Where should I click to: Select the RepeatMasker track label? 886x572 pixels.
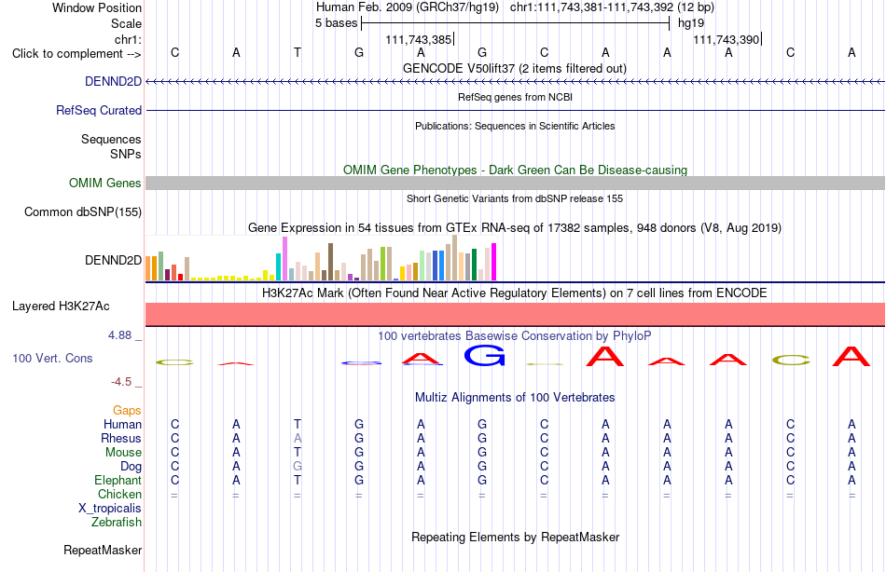(x=103, y=550)
